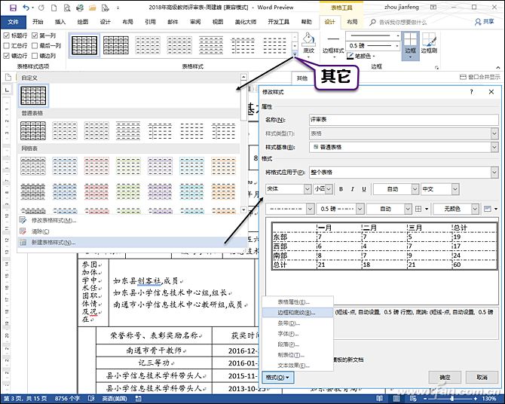Choose 表格属性 from Format menu
Screen dimensions: 505x404
coord(297,302)
